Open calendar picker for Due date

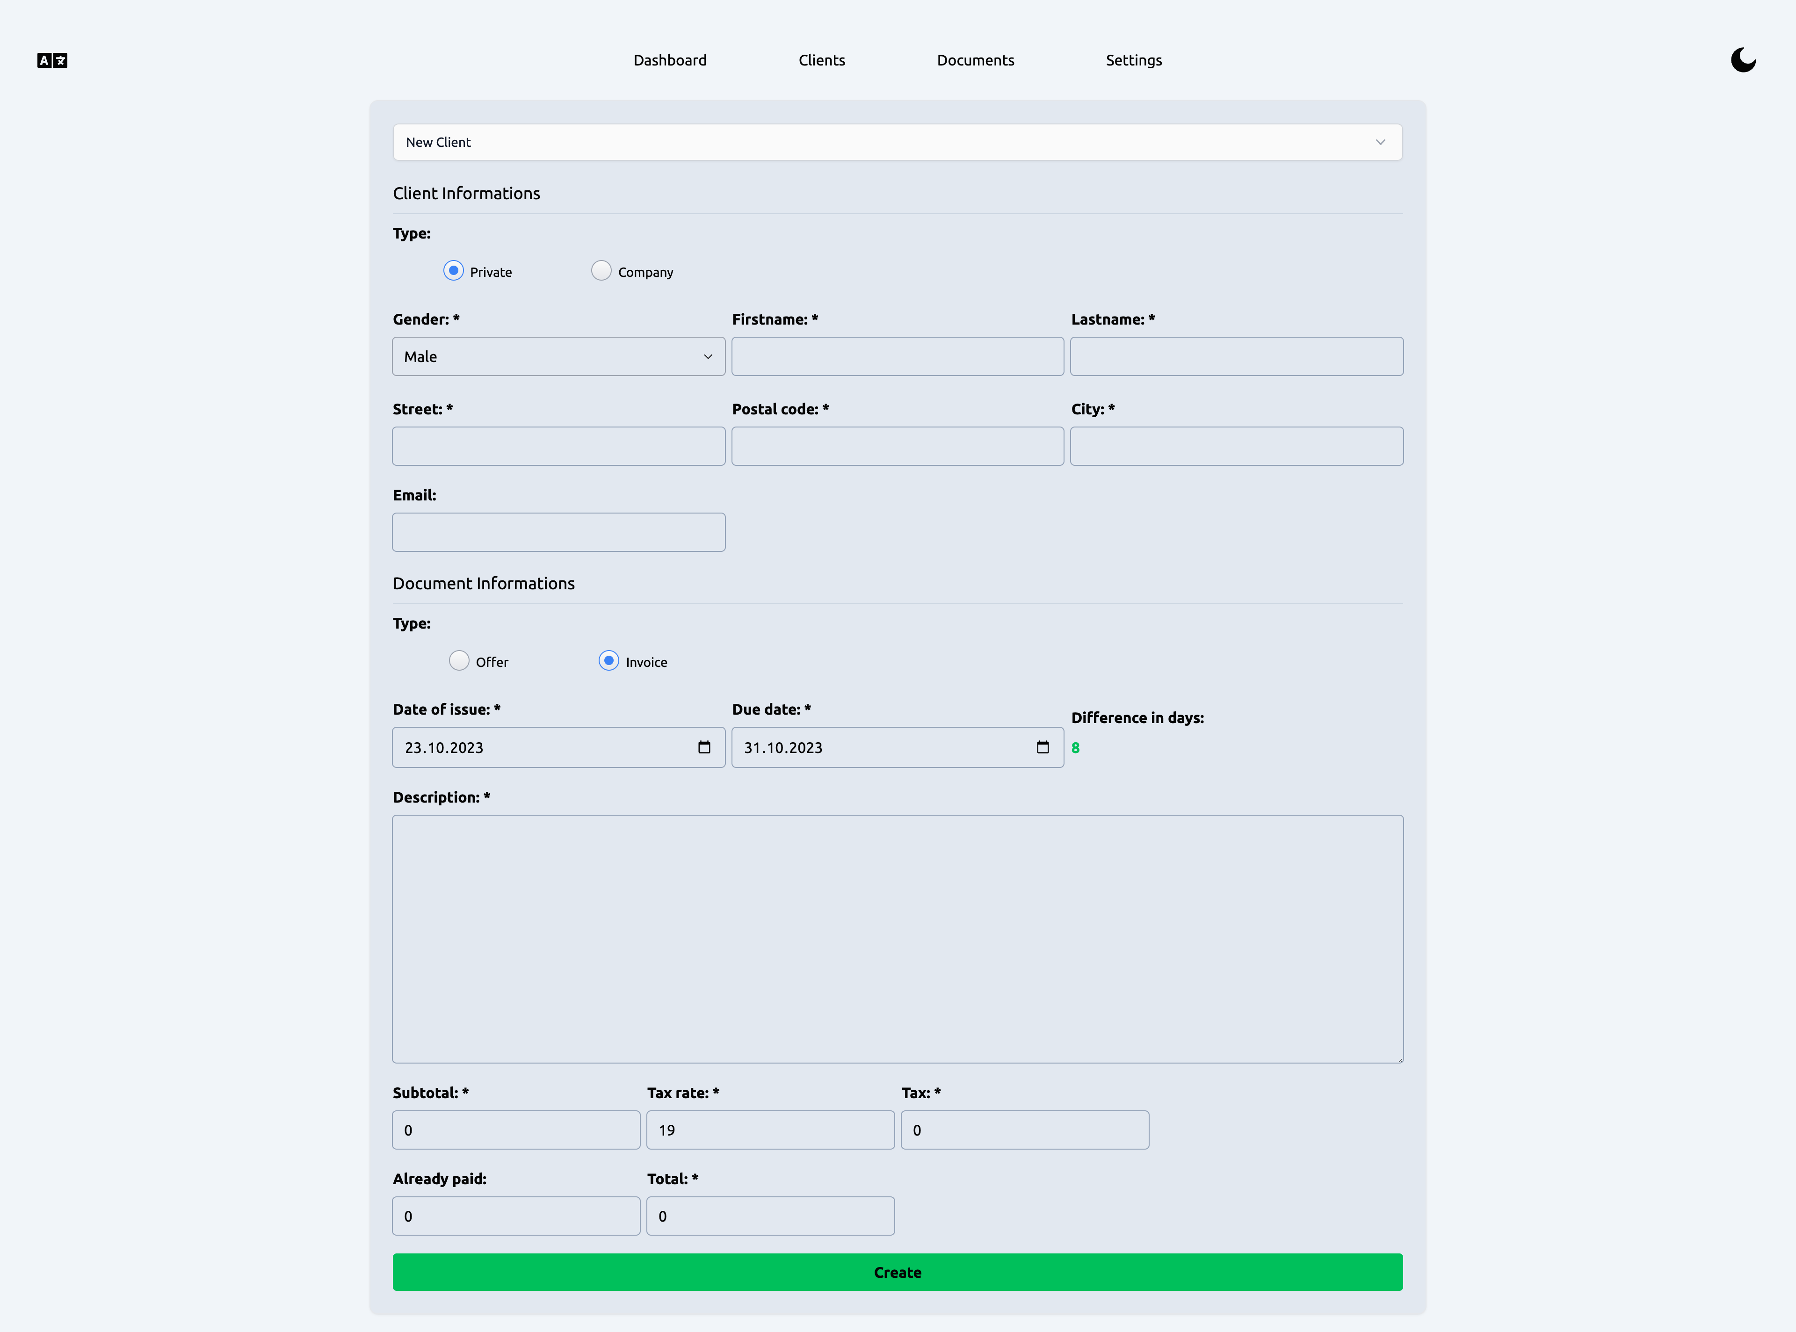pyautogui.click(x=1043, y=747)
